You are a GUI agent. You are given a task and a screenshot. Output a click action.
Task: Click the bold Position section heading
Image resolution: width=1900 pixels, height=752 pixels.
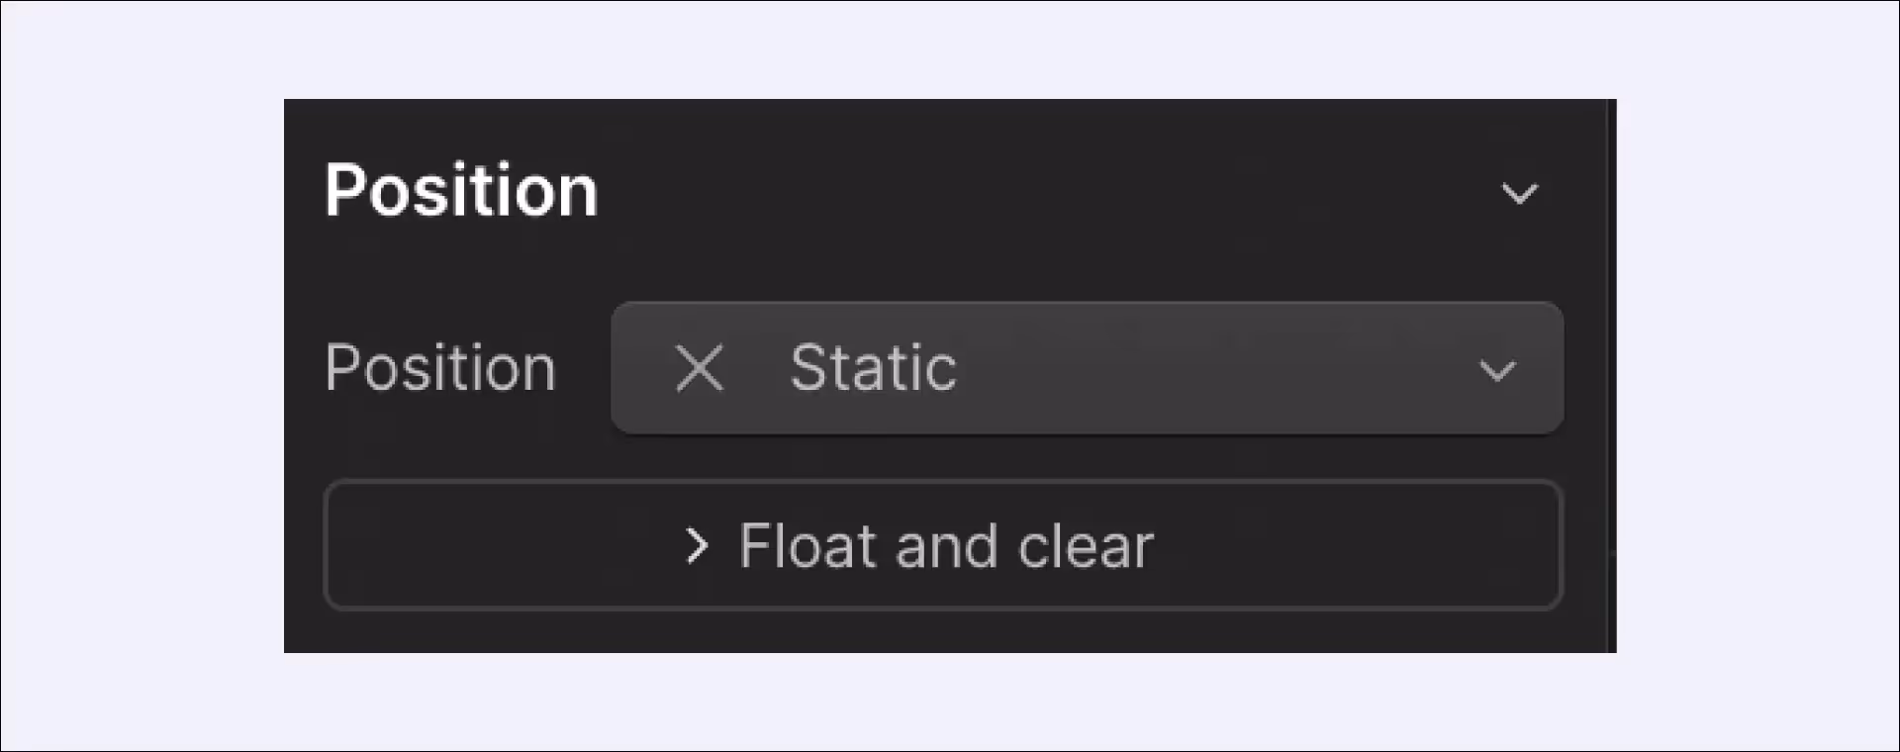461,190
